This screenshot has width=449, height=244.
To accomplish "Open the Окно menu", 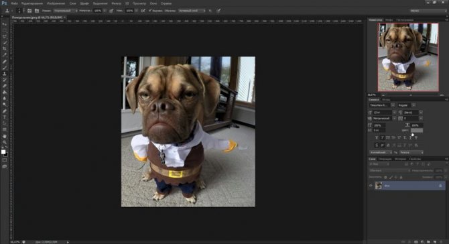I will pos(153,3).
